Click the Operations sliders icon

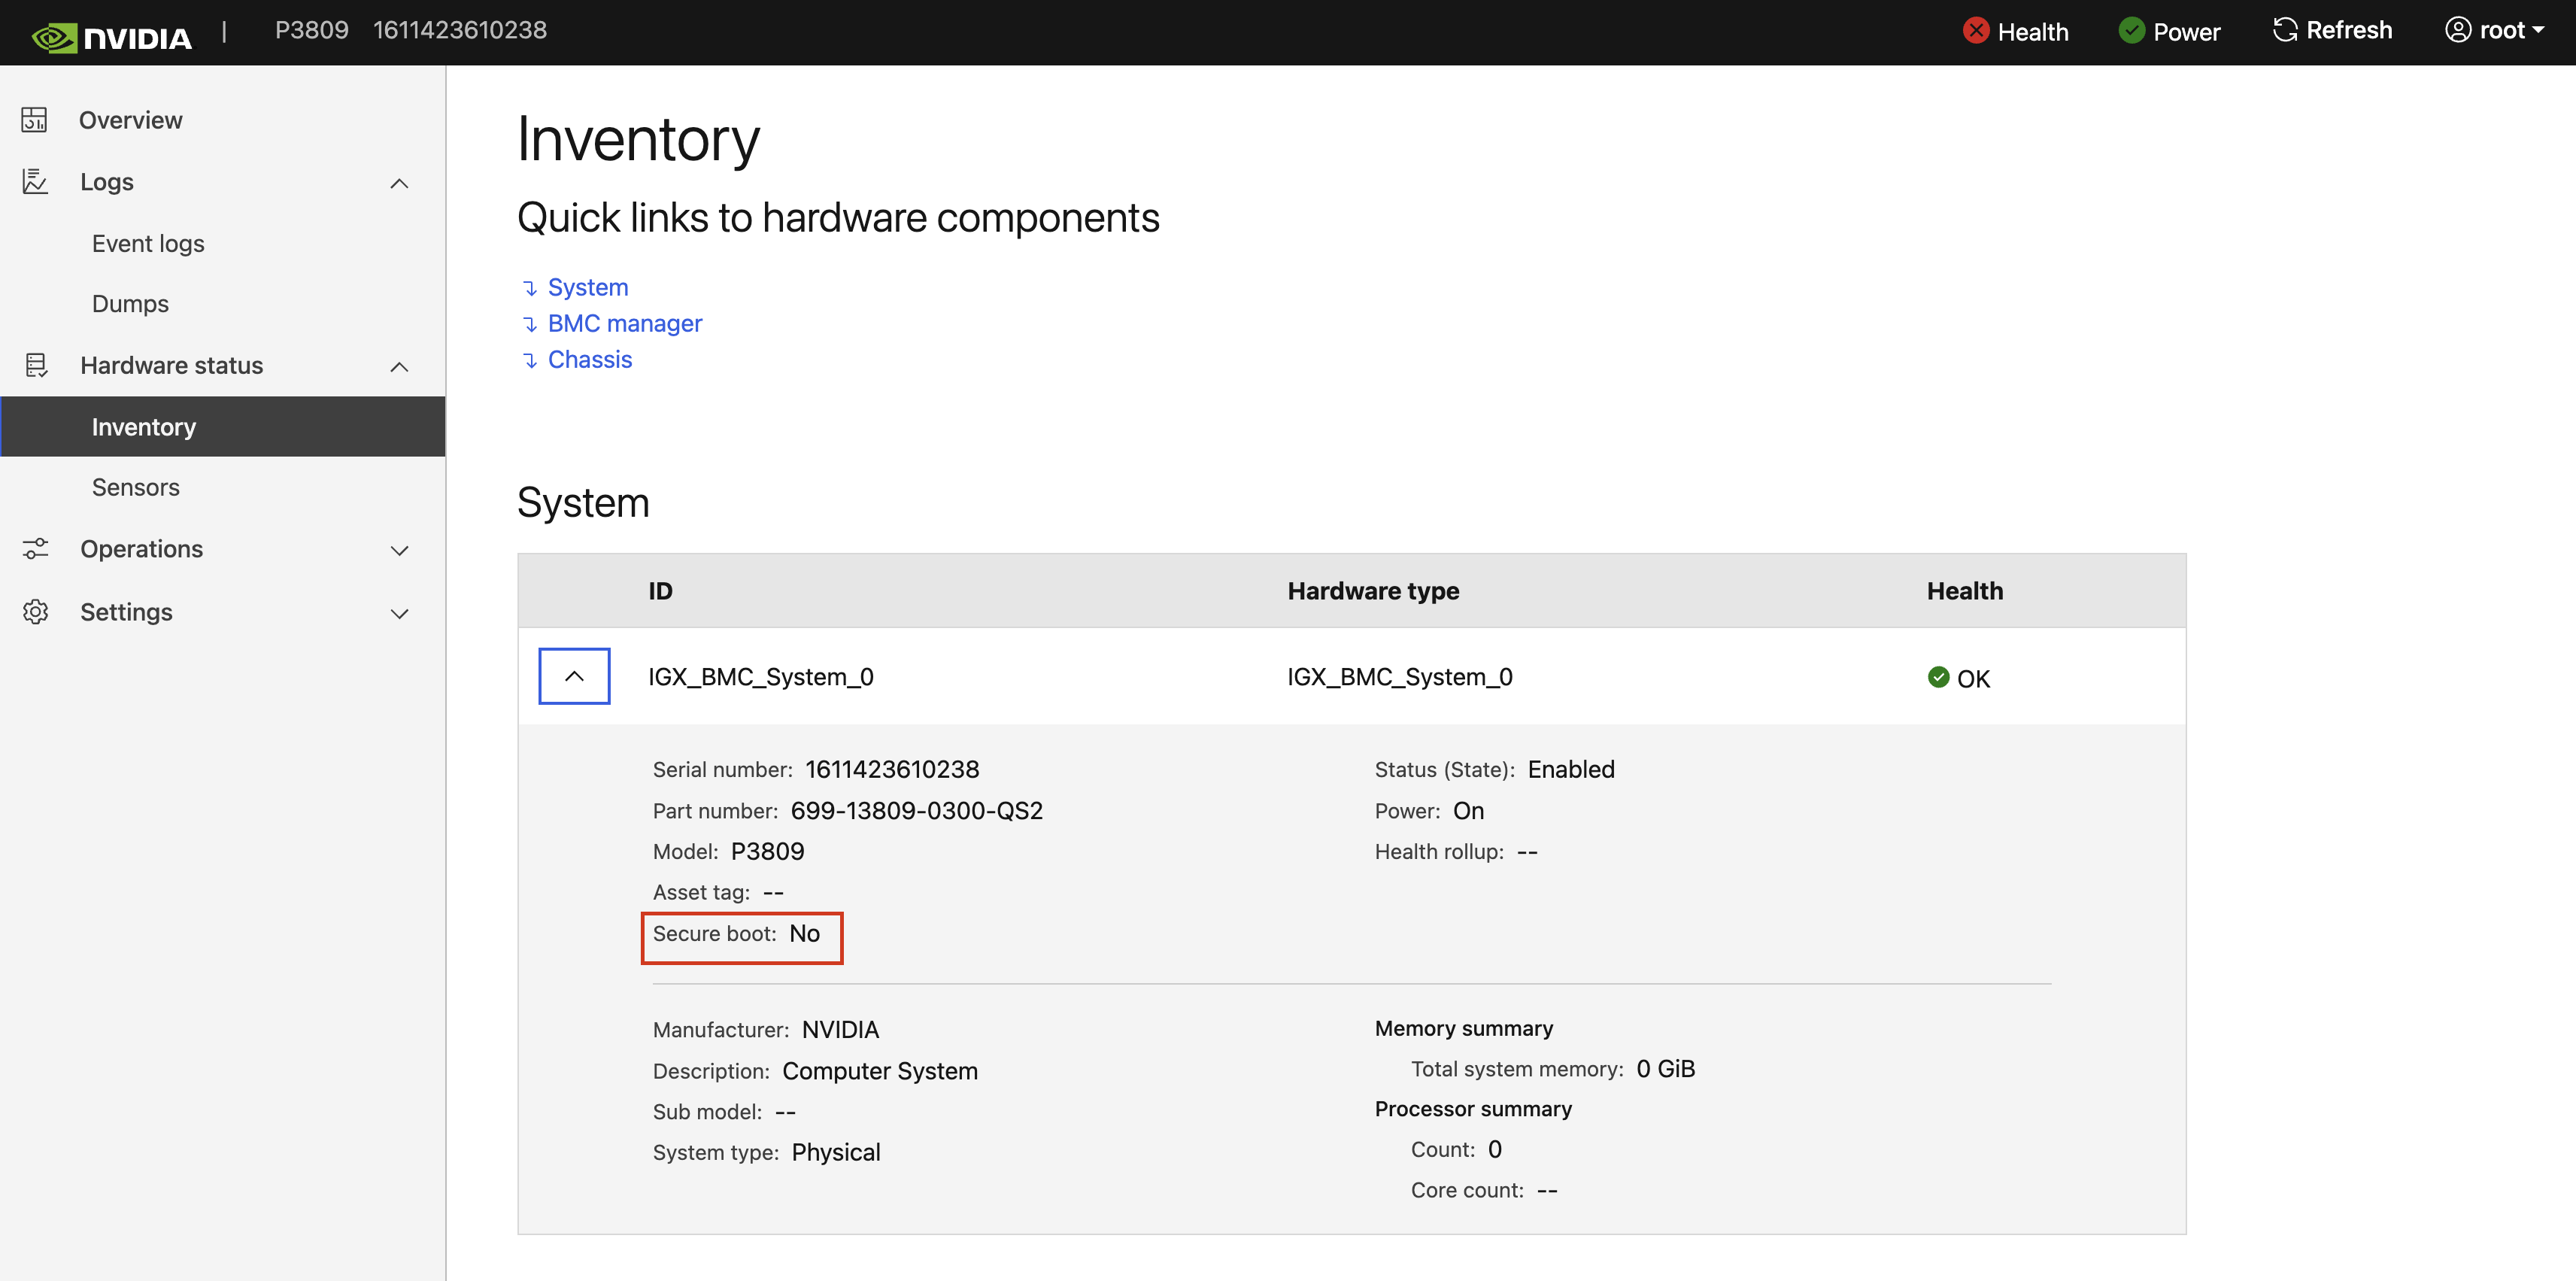point(35,549)
